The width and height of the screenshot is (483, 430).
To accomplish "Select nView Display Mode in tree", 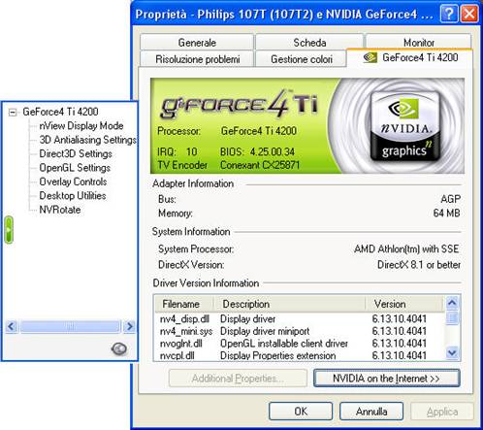I will point(81,125).
